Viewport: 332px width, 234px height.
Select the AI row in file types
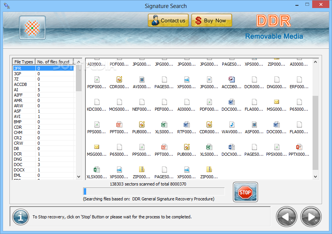[43, 90]
